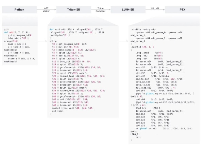The height and width of the screenshot is (147, 204).
Task: Click the 'pid = program_id(0)' line
Action: click(20, 35)
